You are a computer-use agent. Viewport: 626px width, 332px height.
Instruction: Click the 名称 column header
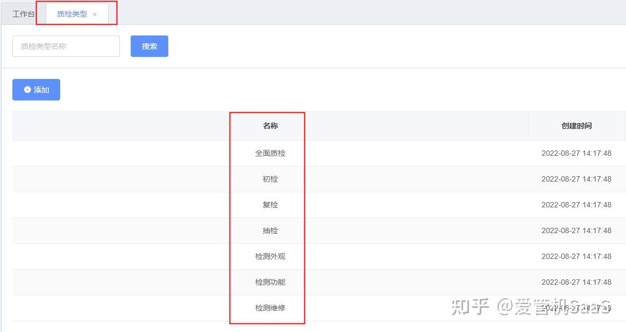coord(270,126)
